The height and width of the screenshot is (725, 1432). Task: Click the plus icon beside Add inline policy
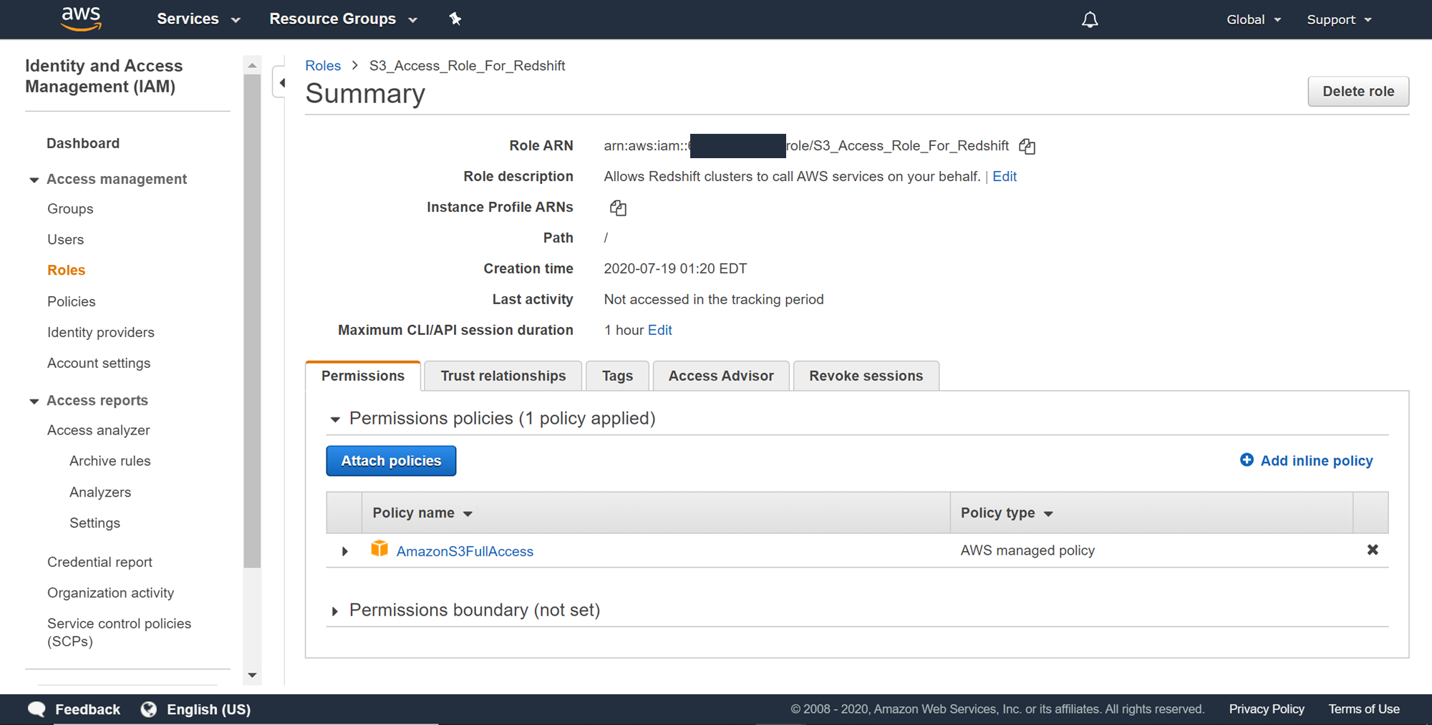(x=1247, y=460)
